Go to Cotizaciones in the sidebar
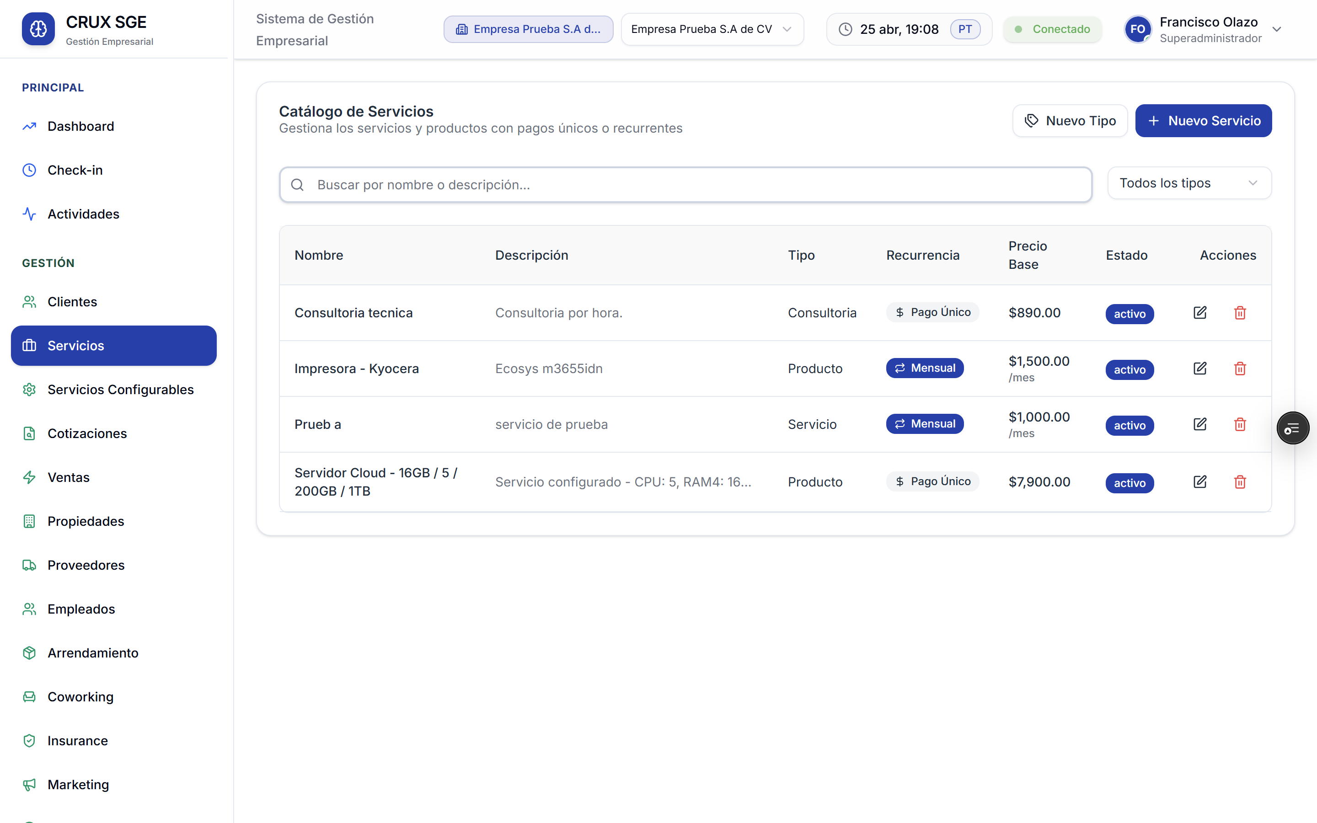The width and height of the screenshot is (1317, 823). 87,433
